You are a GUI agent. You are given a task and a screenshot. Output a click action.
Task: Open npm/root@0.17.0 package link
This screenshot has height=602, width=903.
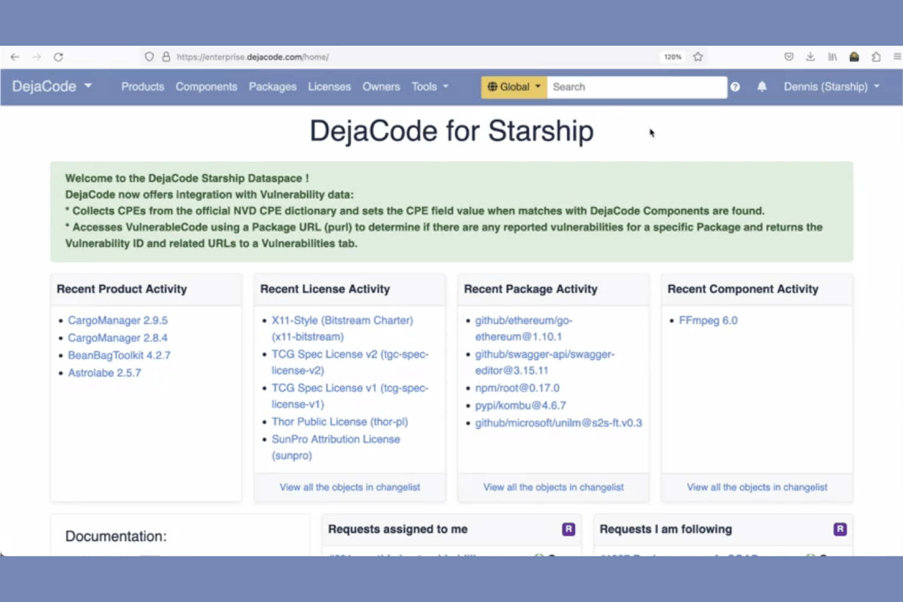click(517, 388)
